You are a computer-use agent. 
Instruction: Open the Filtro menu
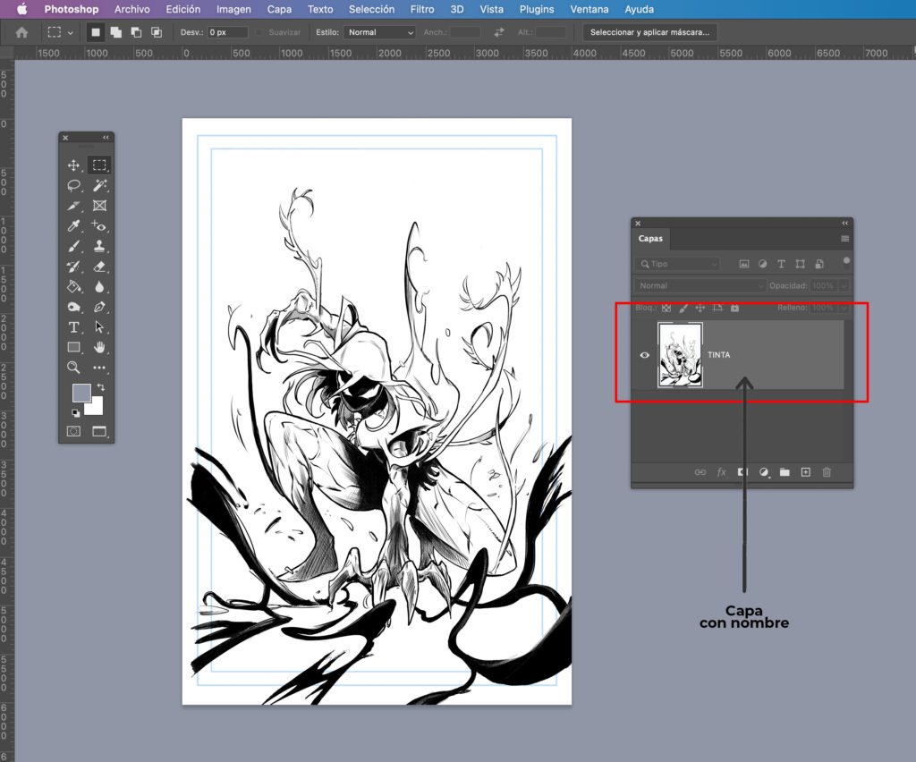pos(421,9)
